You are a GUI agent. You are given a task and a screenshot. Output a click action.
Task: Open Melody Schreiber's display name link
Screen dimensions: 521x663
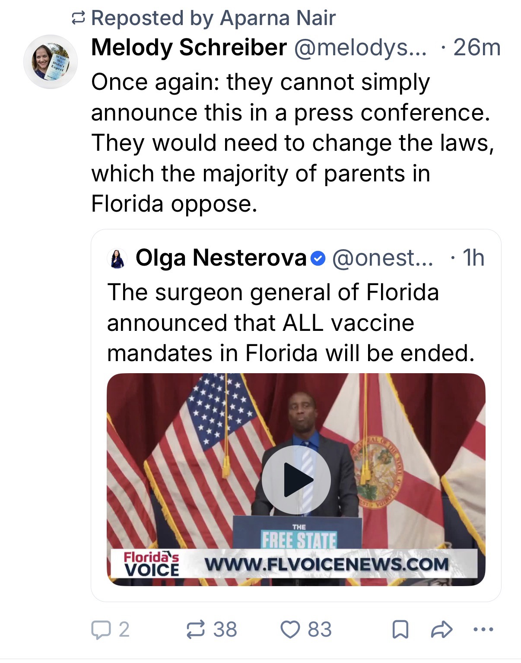coord(189,48)
